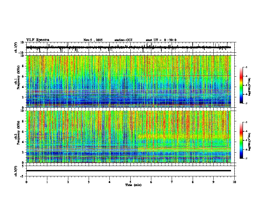264x204 pixels.
Task: Click the ch.1 "Frequency (kHz)" axis label
Action: tap(18, 78)
